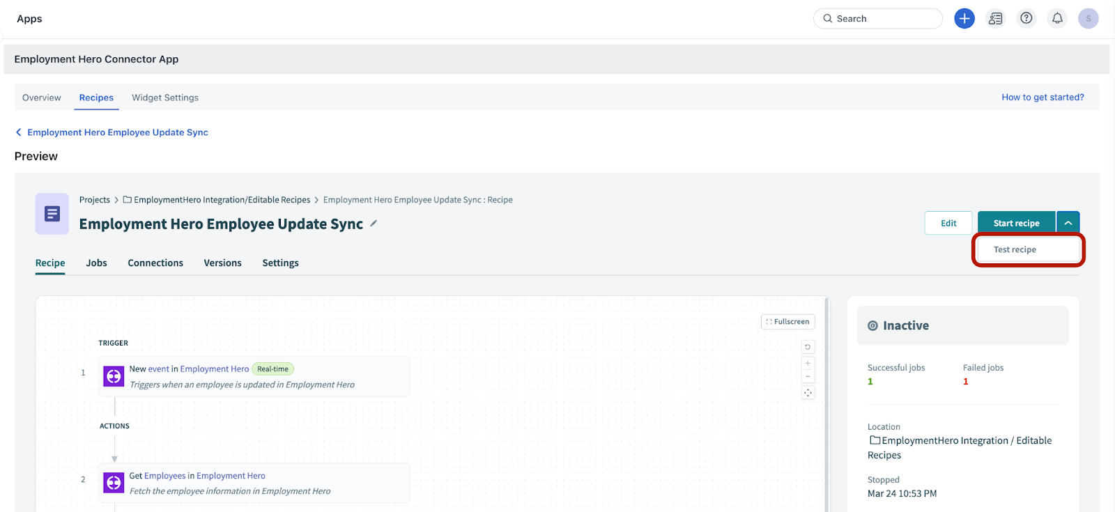Click the Search field

(878, 19)
